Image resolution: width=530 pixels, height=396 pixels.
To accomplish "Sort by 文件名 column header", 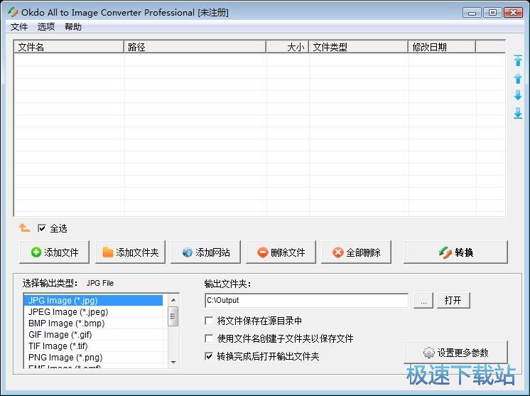I will (x=69, y=47).
